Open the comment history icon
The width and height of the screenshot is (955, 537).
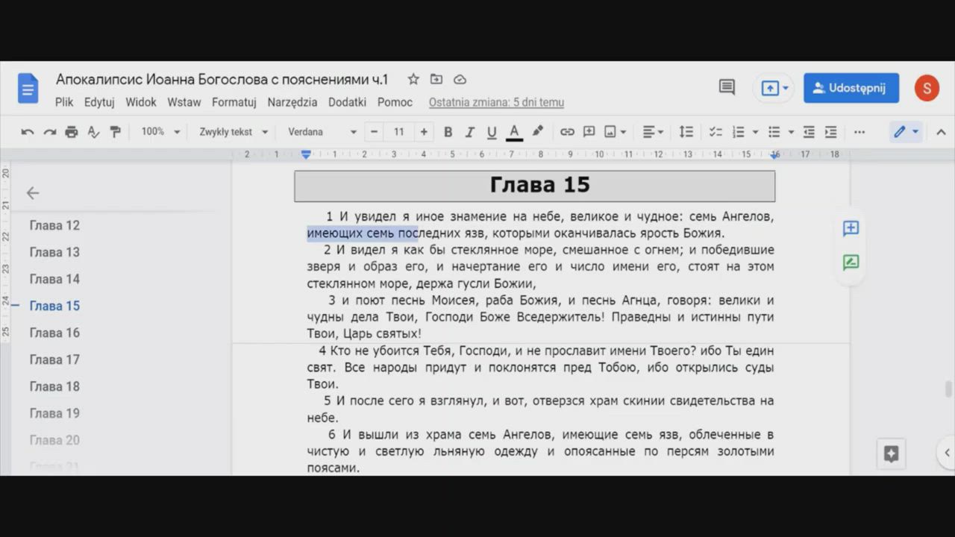coord(727,87)
